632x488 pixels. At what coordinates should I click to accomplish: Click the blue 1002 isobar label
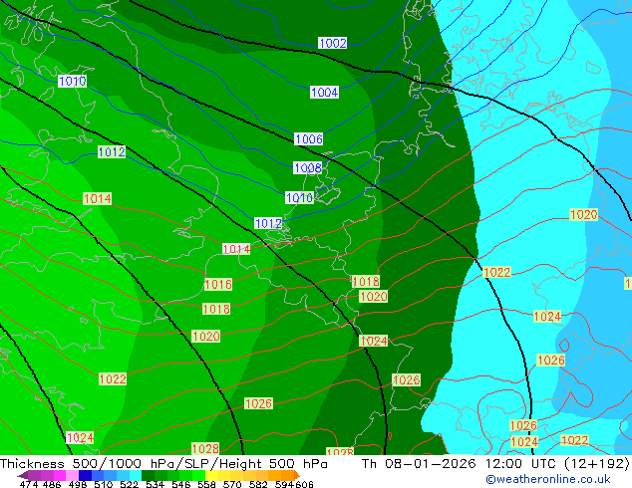(333, 43)
